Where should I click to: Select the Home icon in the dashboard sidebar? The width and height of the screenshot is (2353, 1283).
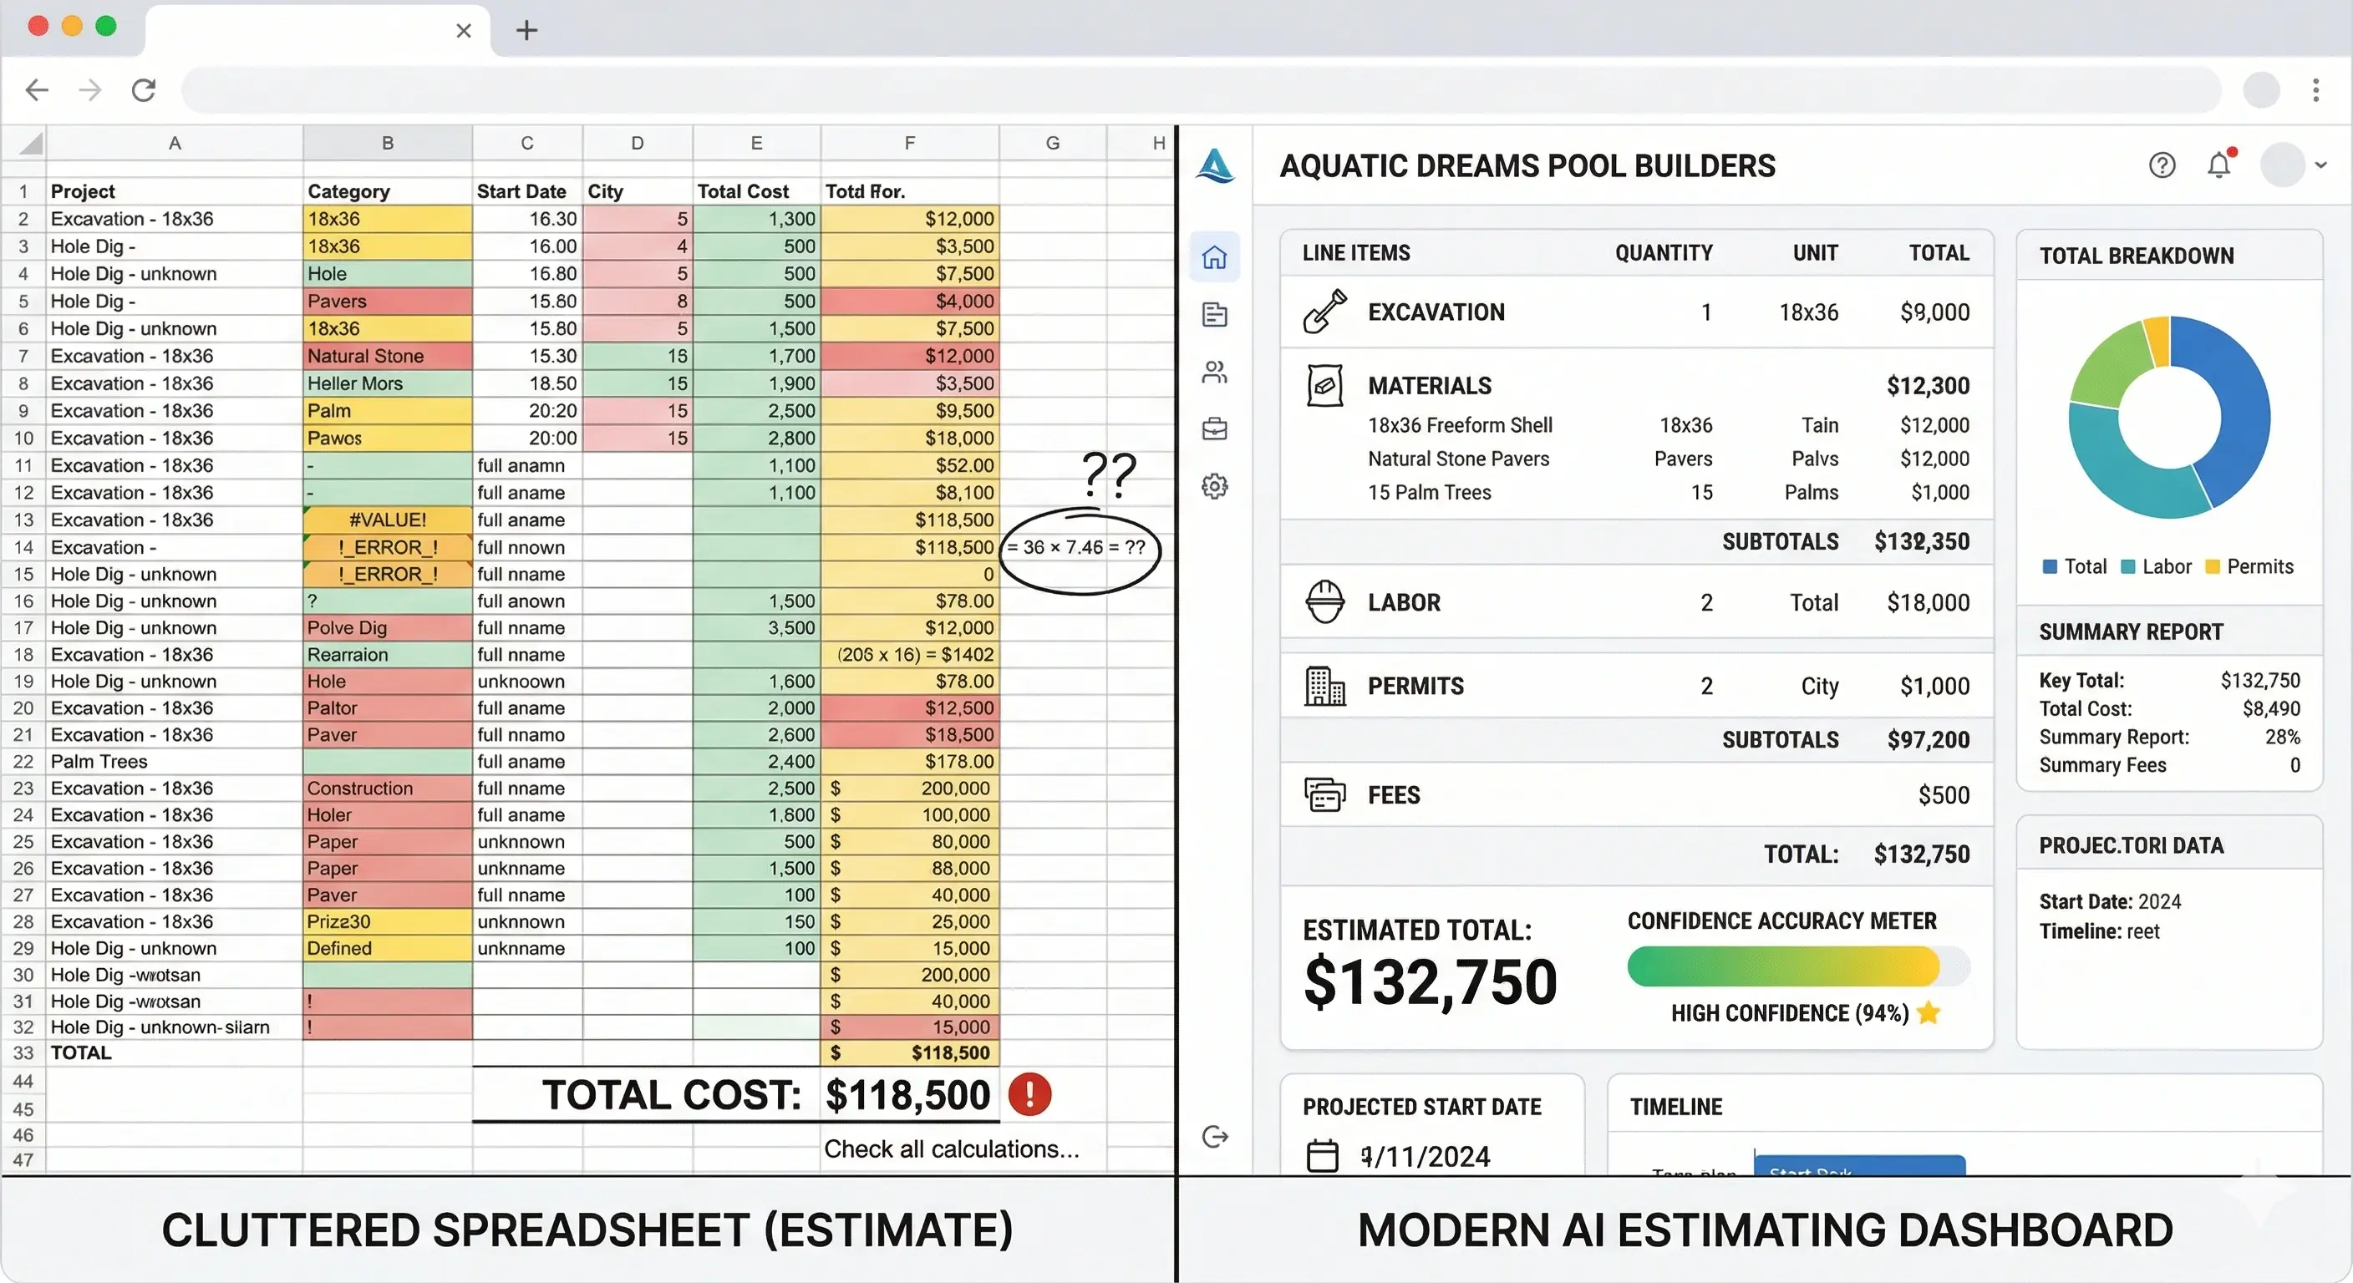tap(1215, 257)
